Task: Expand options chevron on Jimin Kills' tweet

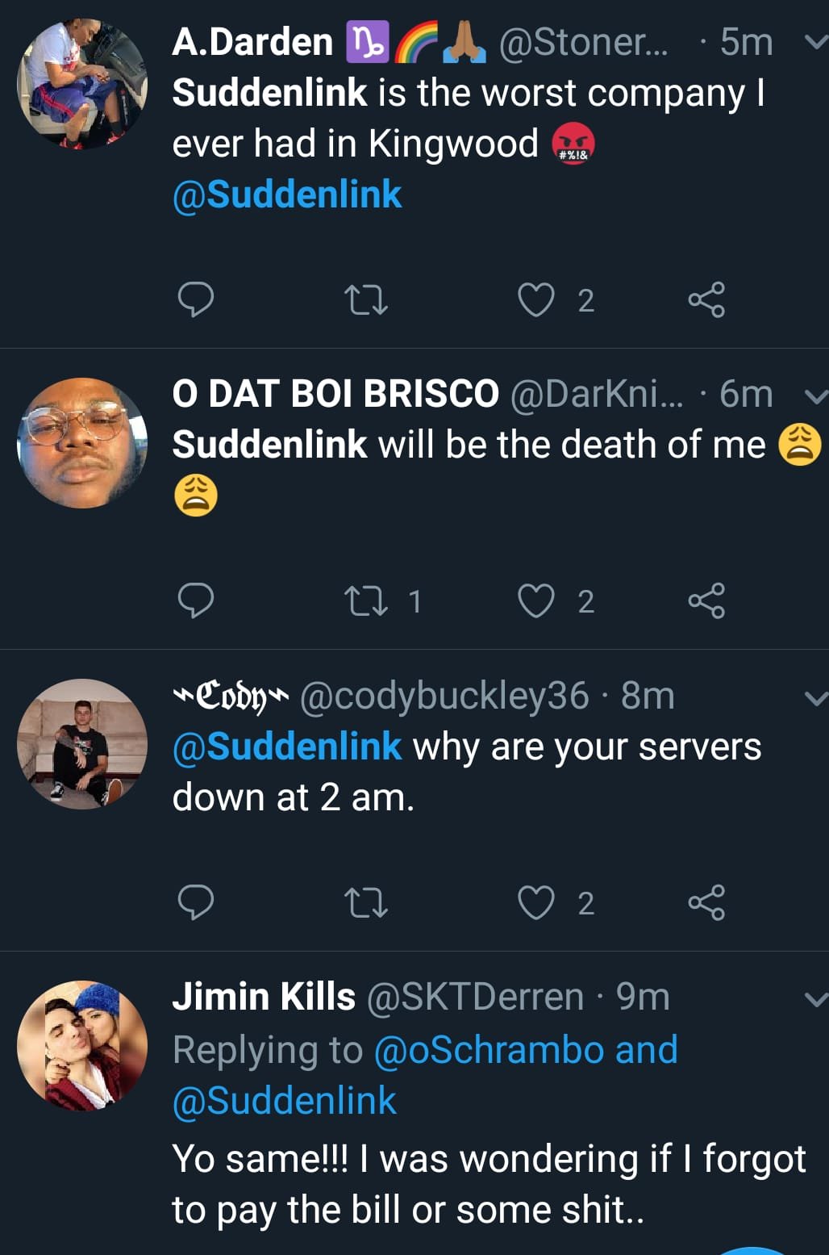Action: click(x=815, y=999)
